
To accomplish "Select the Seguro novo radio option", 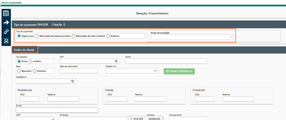I will (19, 36).
